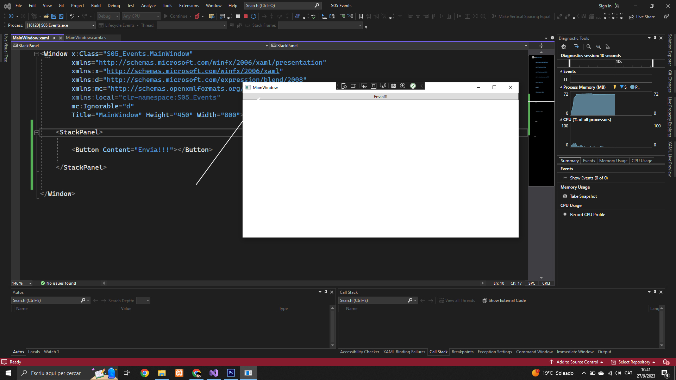Stop debugging with the red square icon
The height and width of the screenshot is (380, 676).
tap(246, 16)
